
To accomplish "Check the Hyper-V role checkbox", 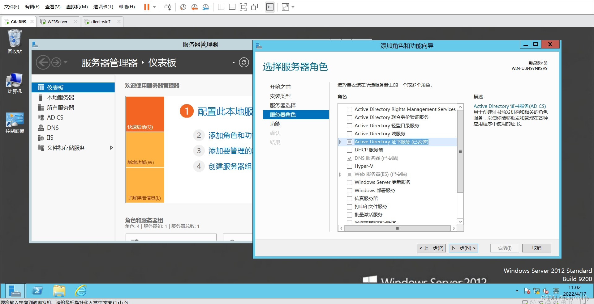I will tap(350, 166).
